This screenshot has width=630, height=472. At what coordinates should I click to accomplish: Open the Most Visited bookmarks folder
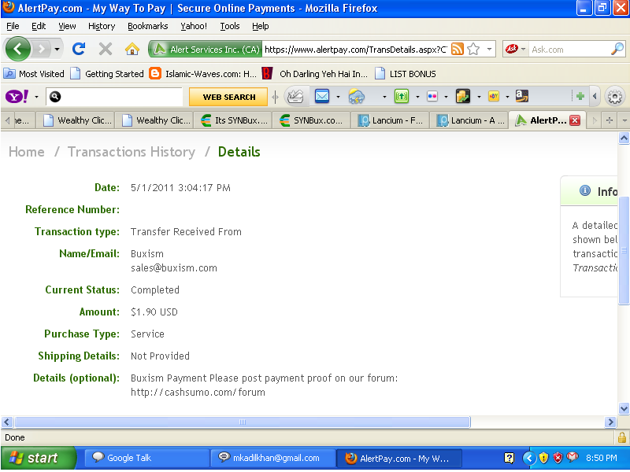tap(34, 74)
